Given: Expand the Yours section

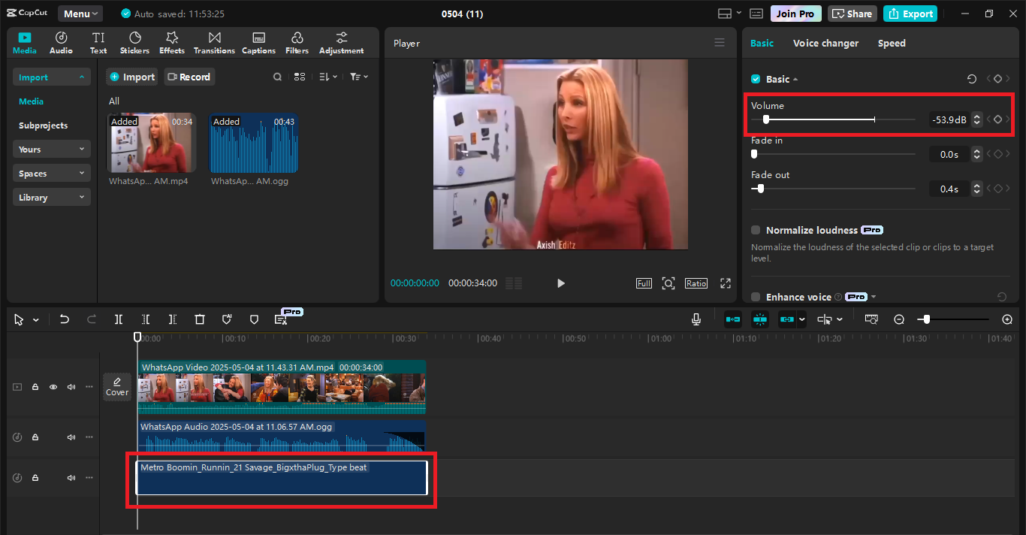Looking at the screenshot, I should point(52,150).
